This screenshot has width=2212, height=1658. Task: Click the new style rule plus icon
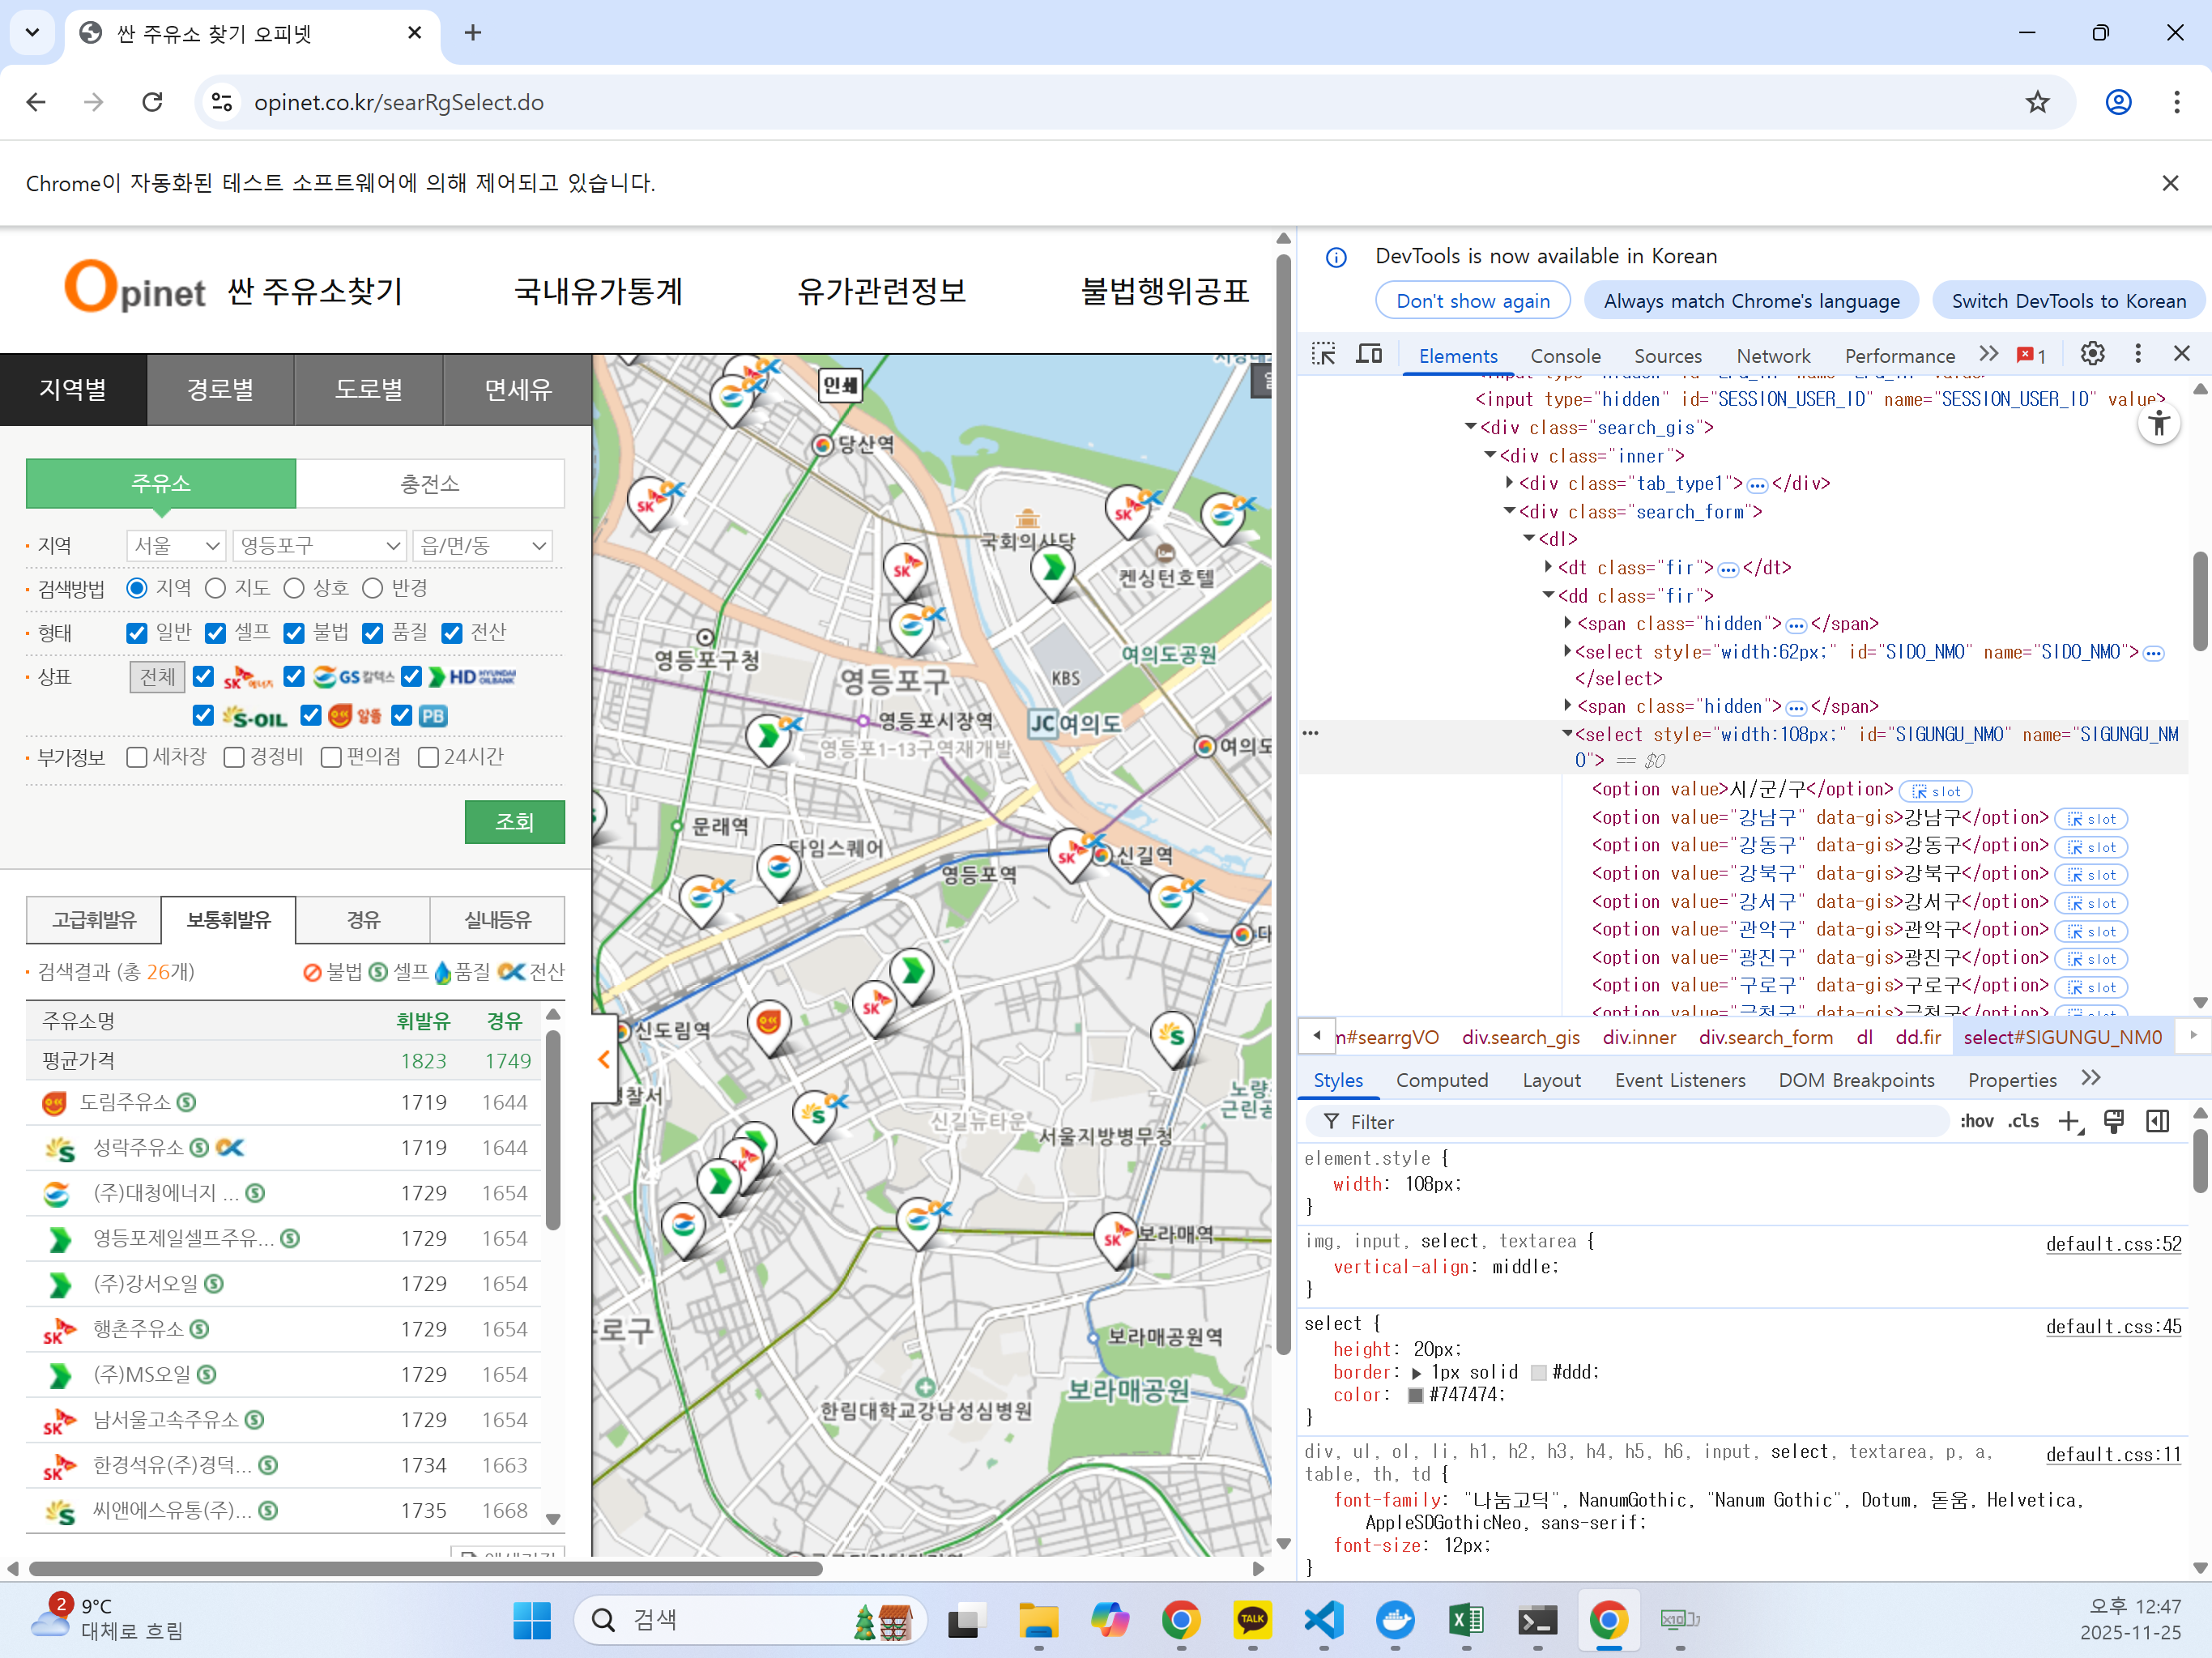[x=2069, y=1121]
